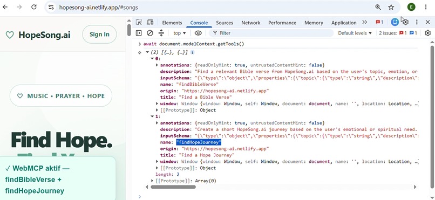Click the scroll right arrow of console scrollbar

tap(415, 187)
